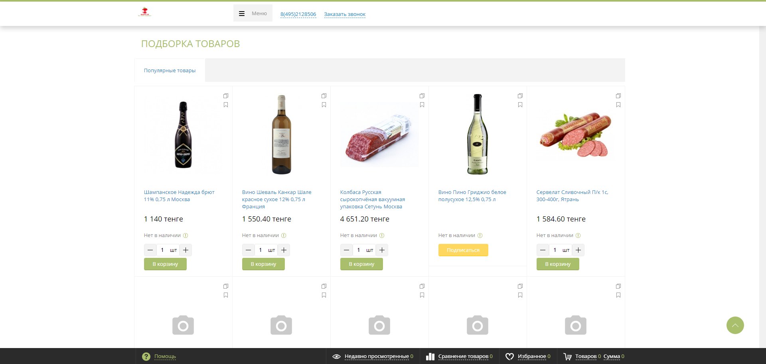Viewport: 766px width, 364px height.
Task: Bookmark Вино Пино Гриджио to favorites
Action: click(520, 105)
